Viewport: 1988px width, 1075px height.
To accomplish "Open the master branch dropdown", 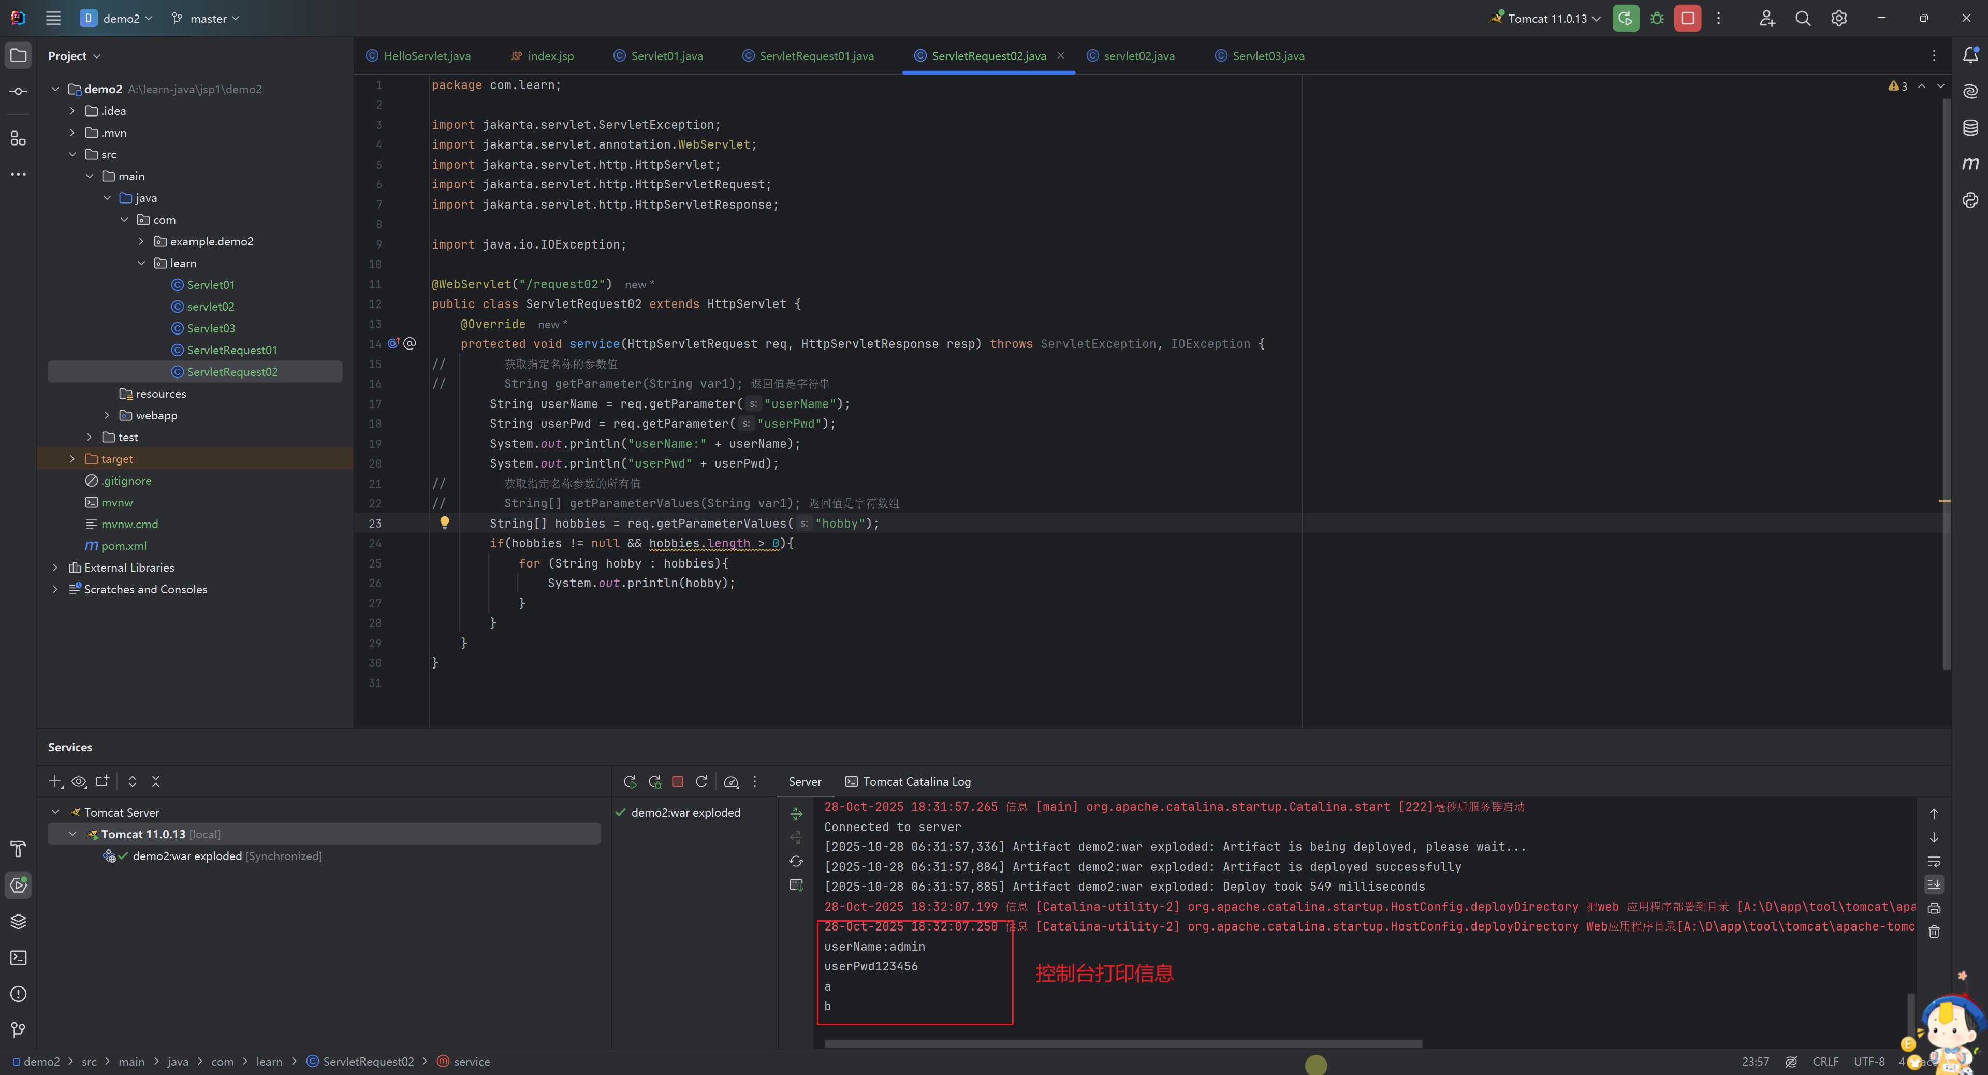I will (204, 18).
